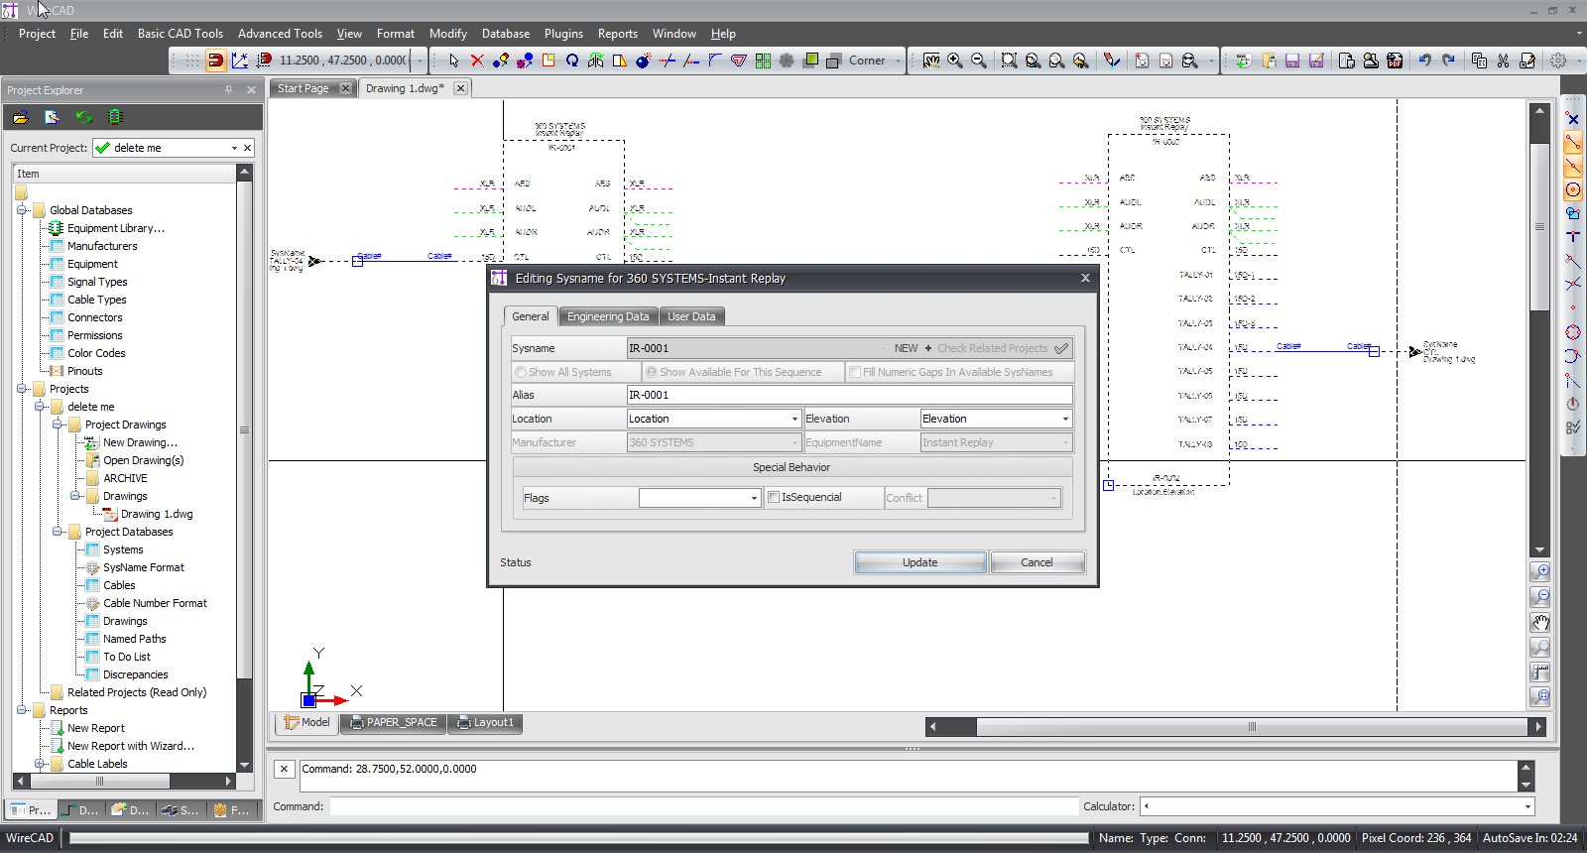Toggle the magnet snap tool in toolbar

215,61
